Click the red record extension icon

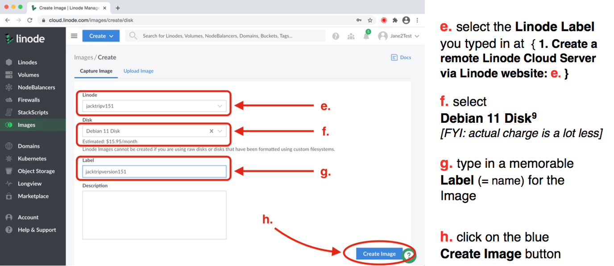384,20
